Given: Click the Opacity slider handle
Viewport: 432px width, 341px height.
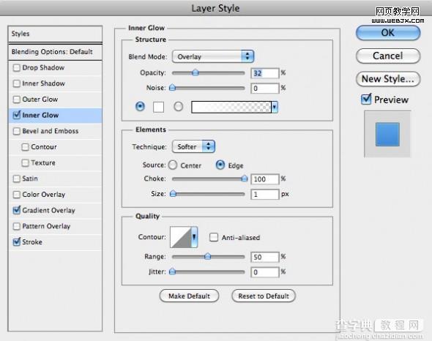Looking at the screenshot, I should pyautogui.click(x=195, y=72).
